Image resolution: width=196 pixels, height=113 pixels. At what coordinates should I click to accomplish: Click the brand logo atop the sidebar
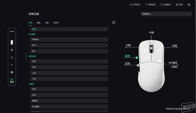click(x=12, y=31)
